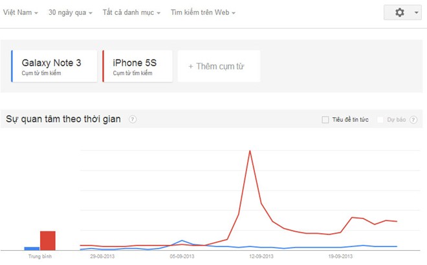Image resolution: width=427 pixels, height=265 pixels.
Task: Open Tất cả danh mục category dropdown
Action: click(131, 12)
